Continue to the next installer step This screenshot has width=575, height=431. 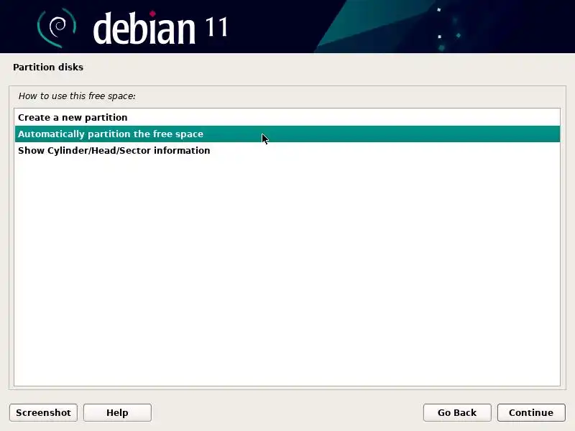coord(531,412)
